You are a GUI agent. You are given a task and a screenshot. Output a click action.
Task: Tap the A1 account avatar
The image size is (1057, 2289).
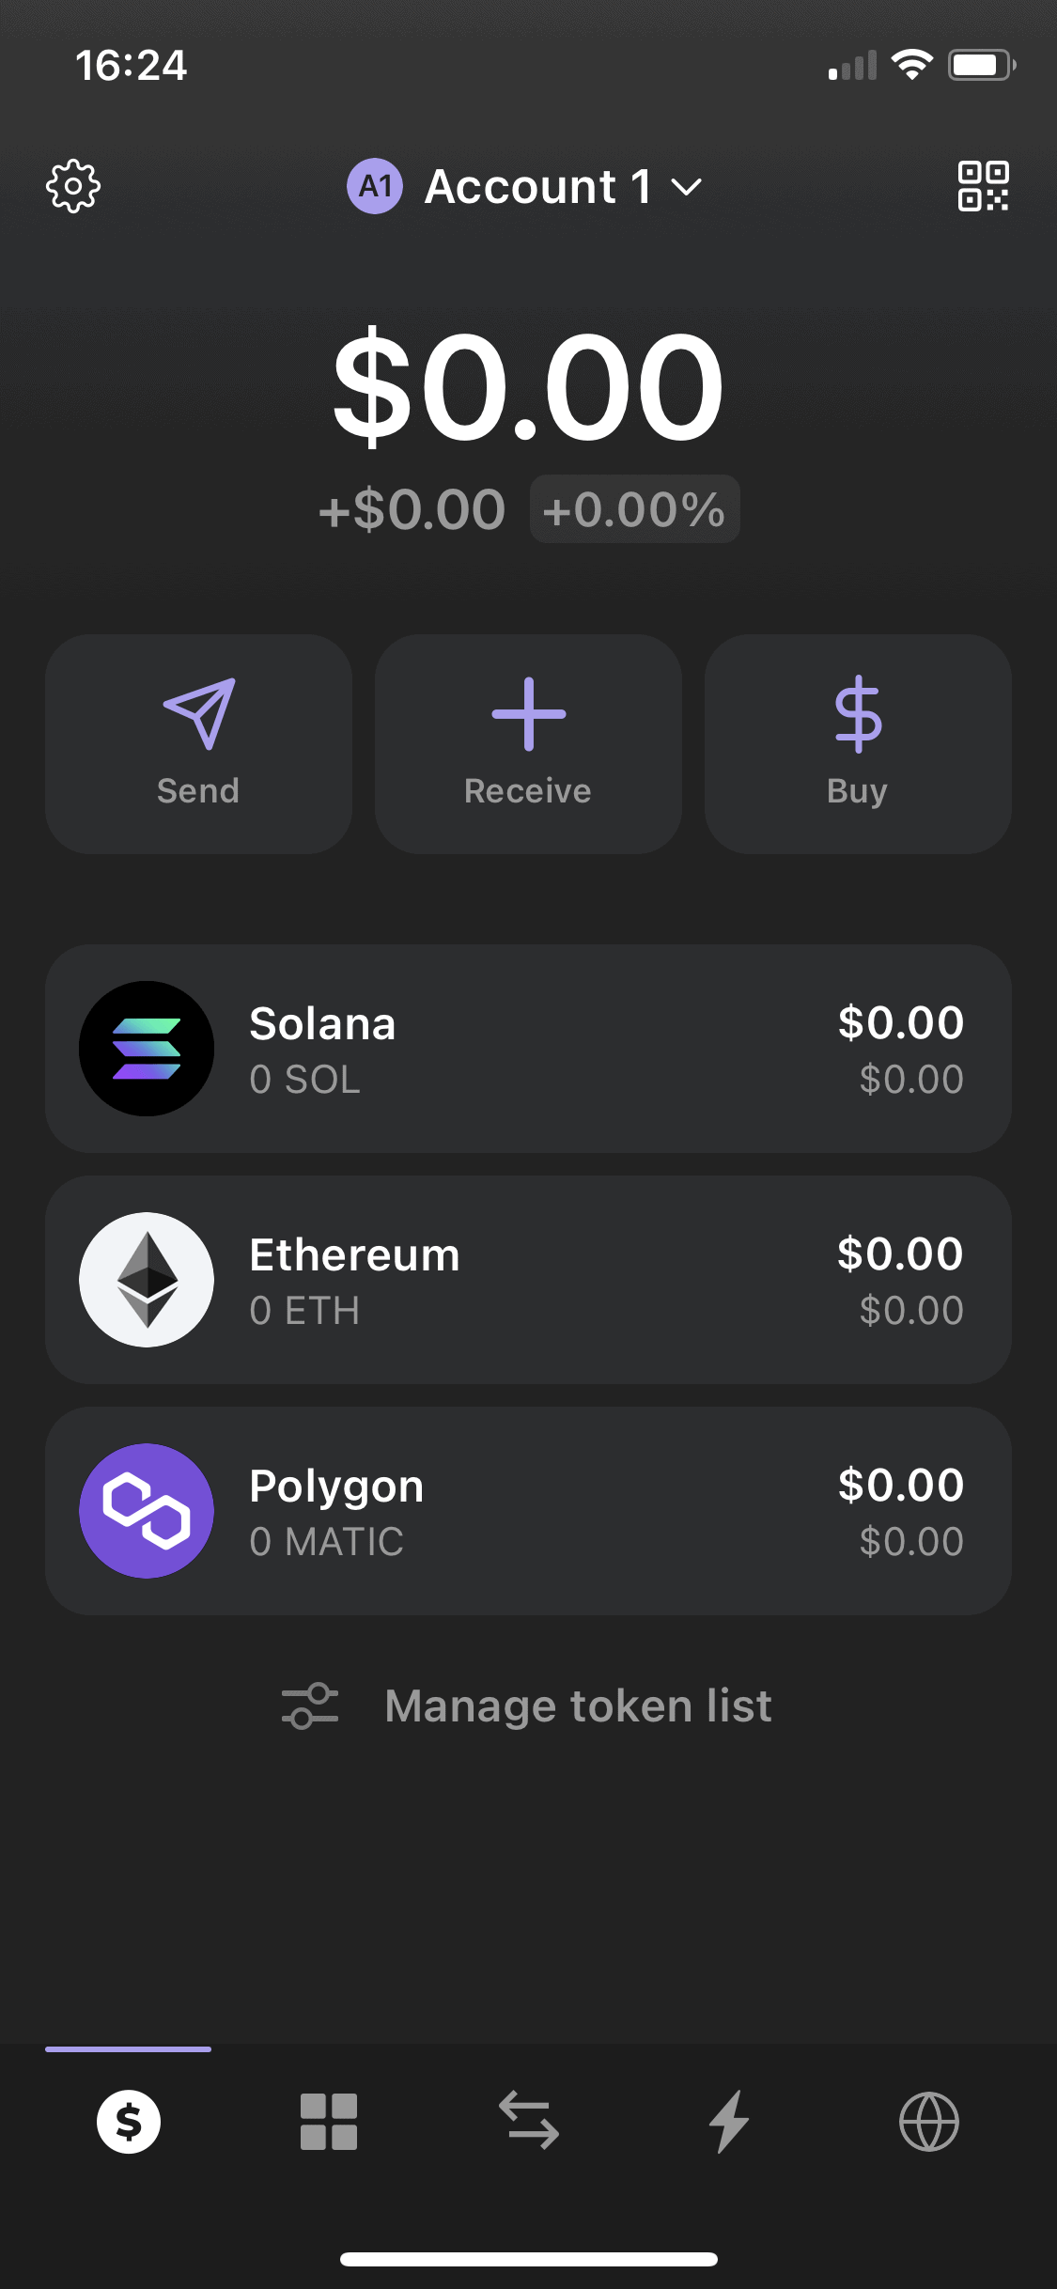pos(375,186)
